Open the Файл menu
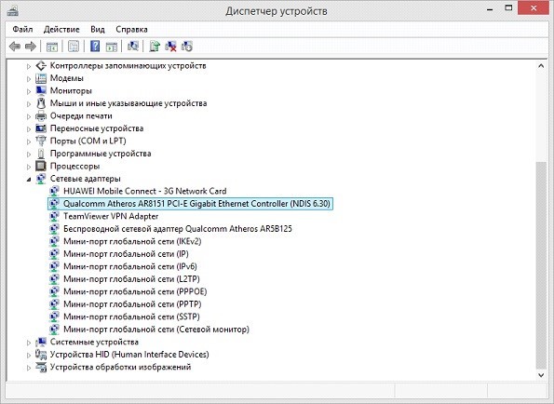Image resolution: width=554 pixels, height=404 pixels. coord(22,29)
